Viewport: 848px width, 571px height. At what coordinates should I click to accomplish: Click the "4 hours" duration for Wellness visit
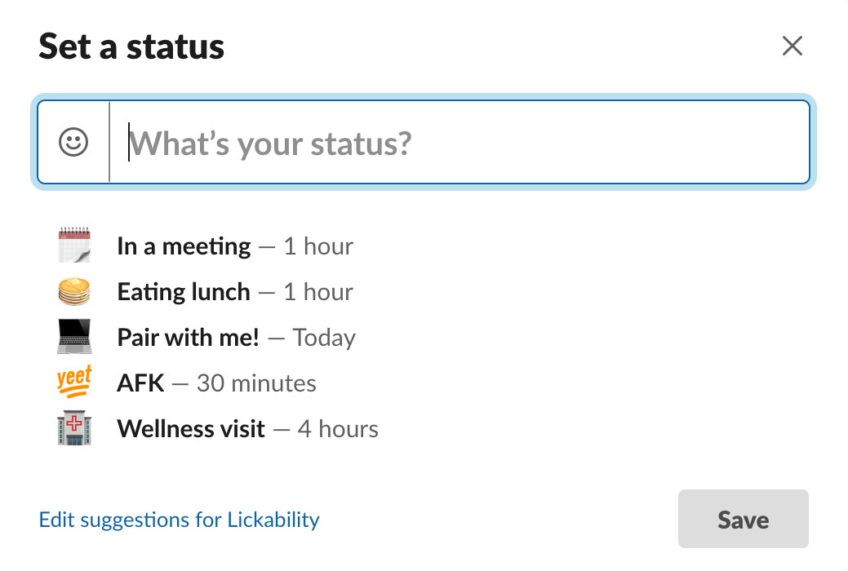click(x=338, y=429)
